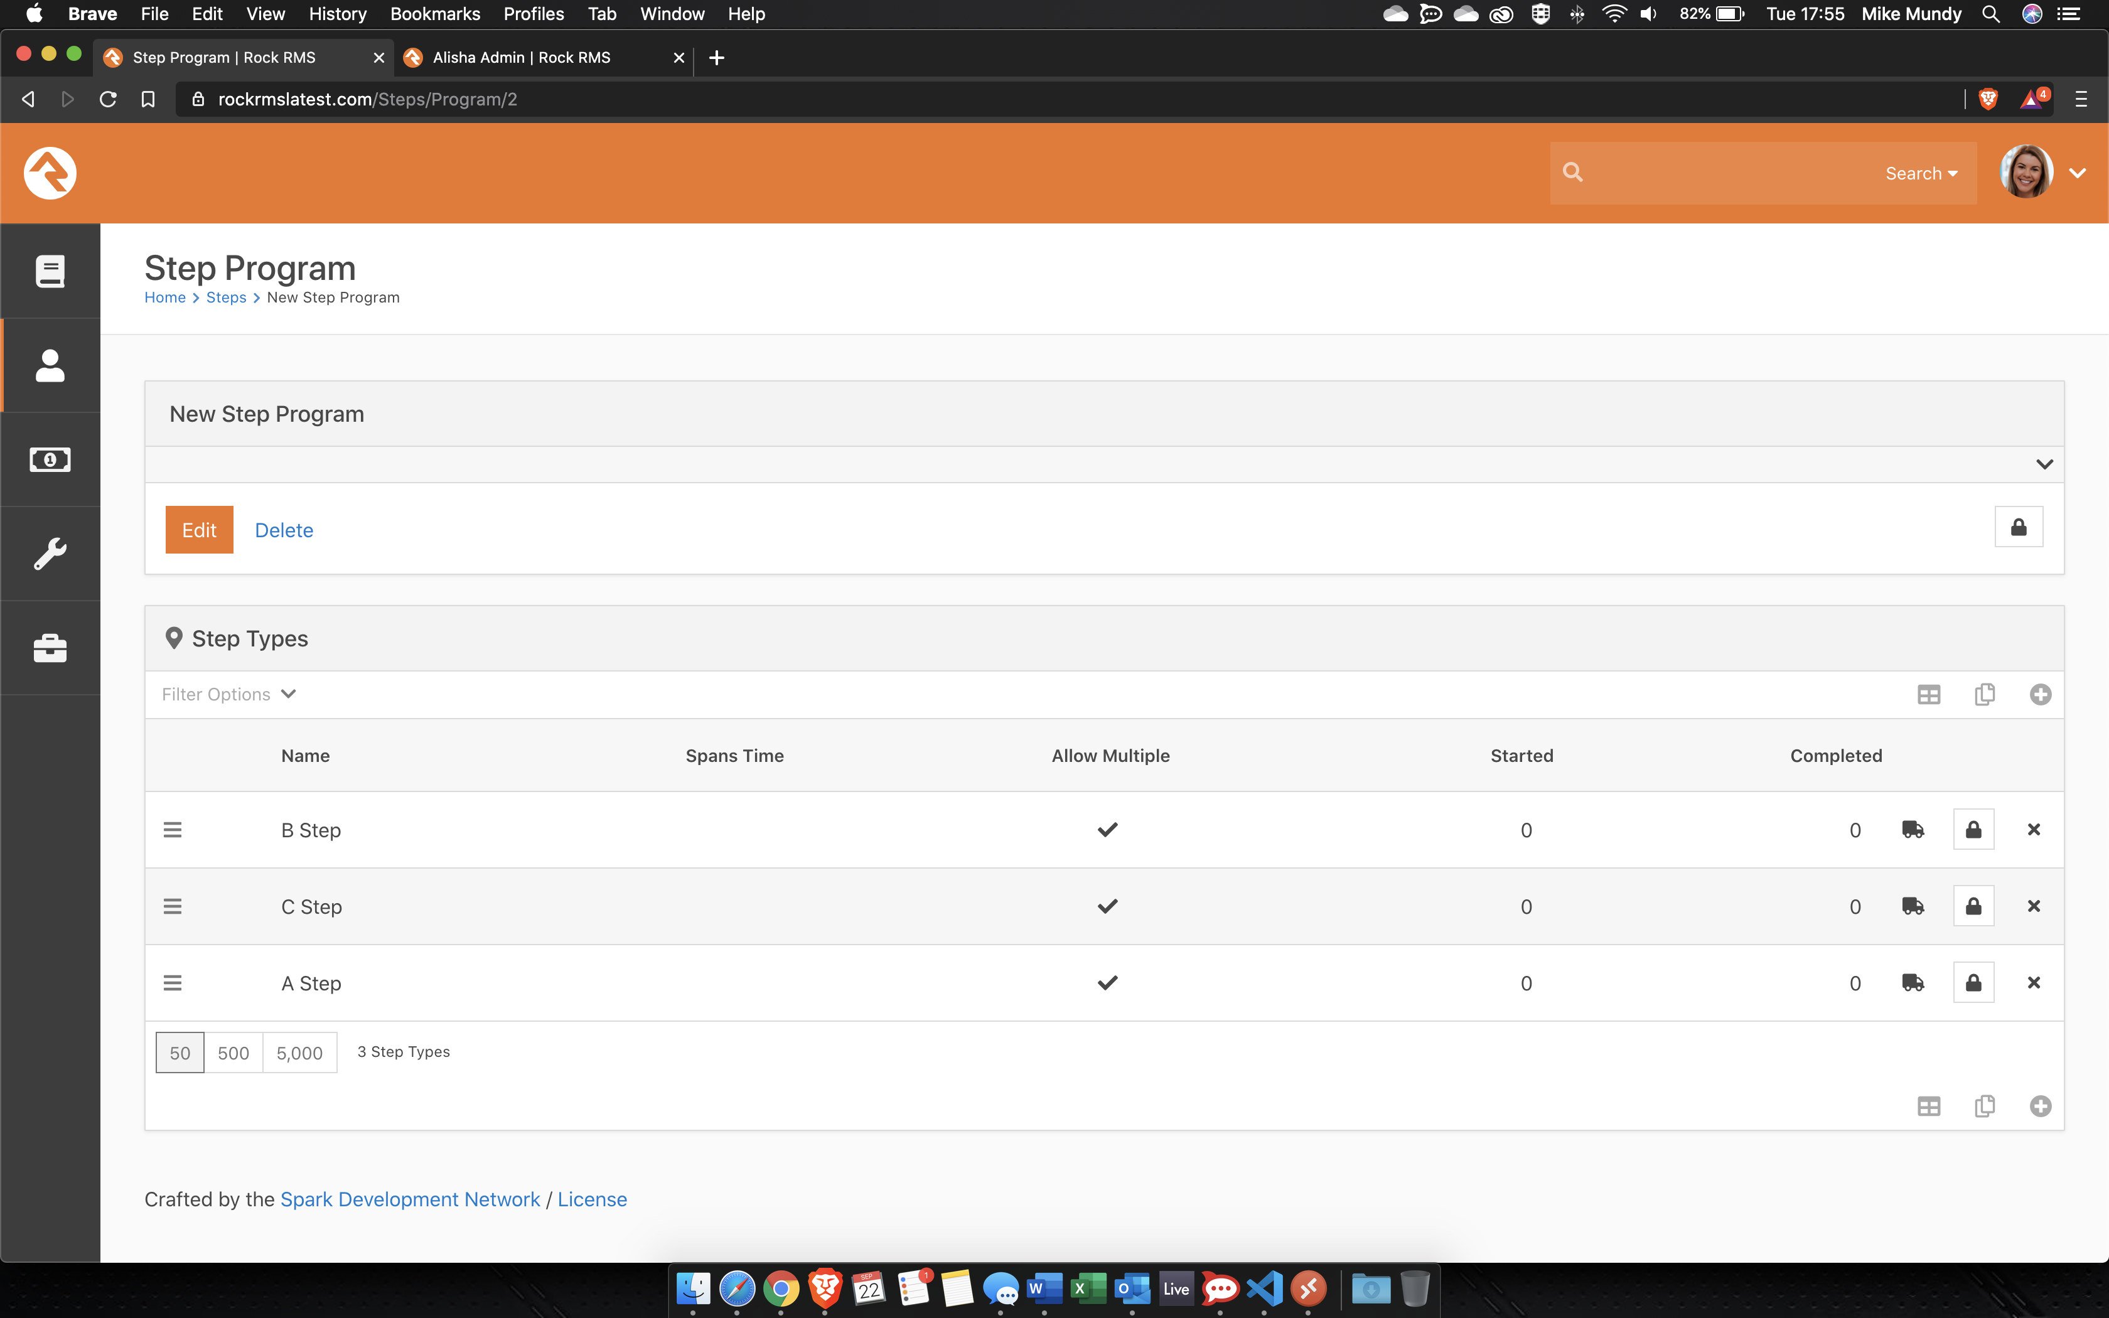Expand Filter Options dropdown

point(228,694)
